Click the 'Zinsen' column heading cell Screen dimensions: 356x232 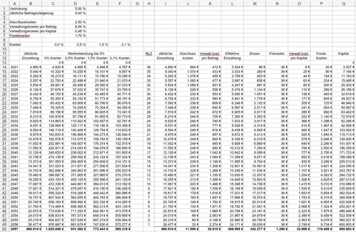point(254,53)
